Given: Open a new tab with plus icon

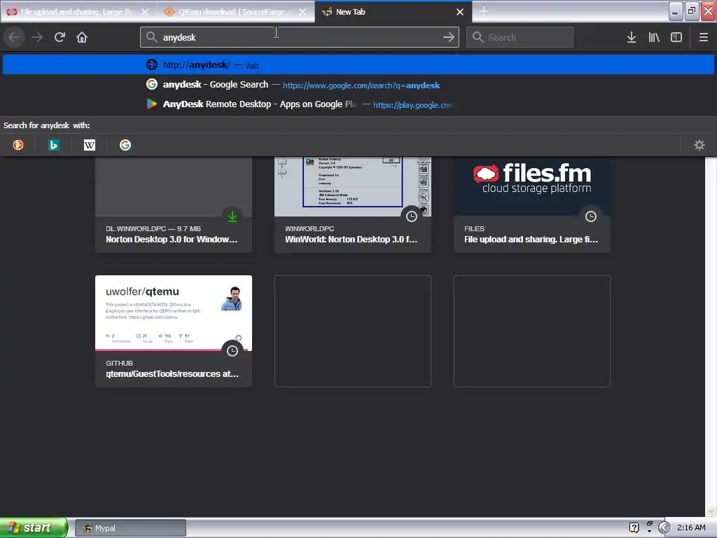Looking at the screenshot, I should coord(484,11).
